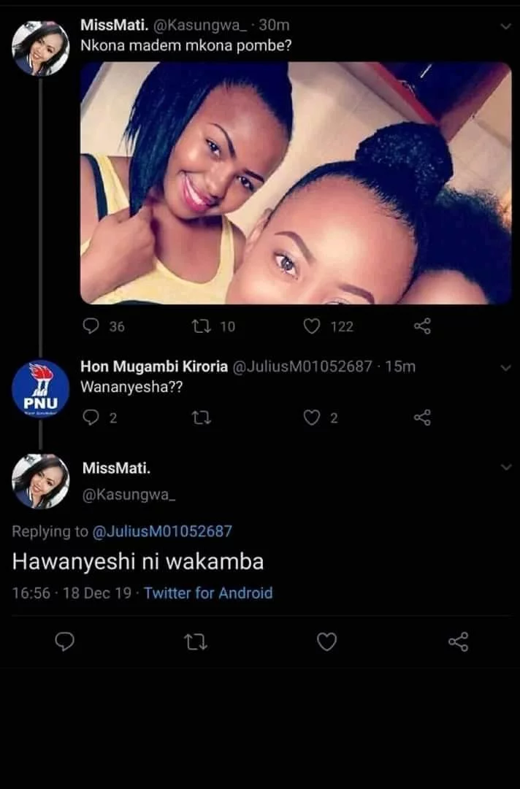This screenshot has height=789, width=520.
Task: Like the tweet with 122 likes
Action: [x=312, y=326]
